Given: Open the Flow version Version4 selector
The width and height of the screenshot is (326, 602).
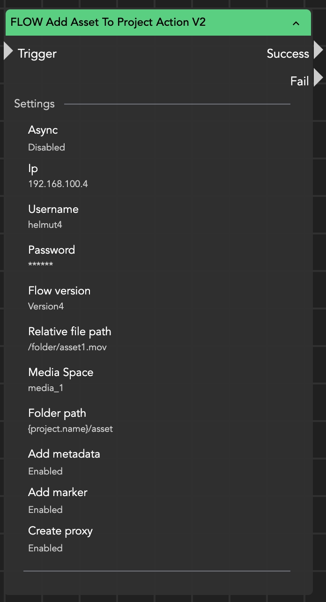Looking at the screenshot, I should [x=46, y=306].
